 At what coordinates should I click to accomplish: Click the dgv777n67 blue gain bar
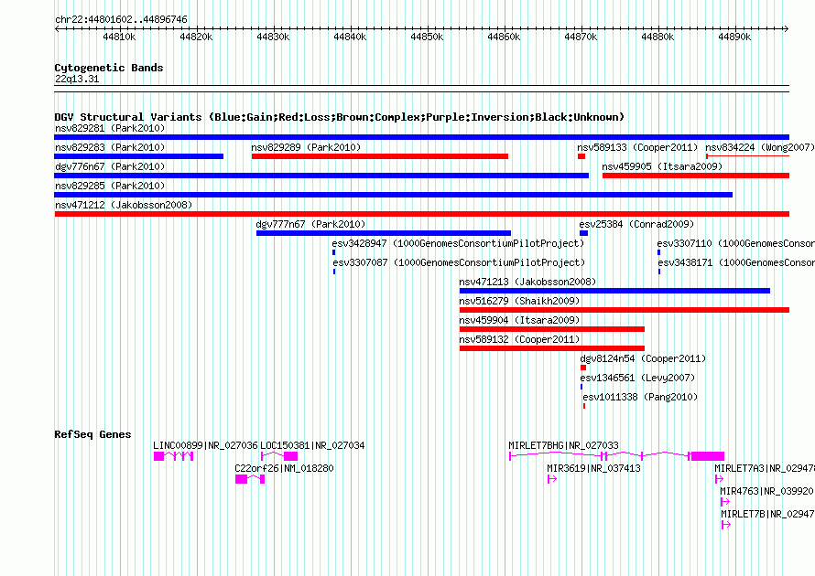tap(384, 233)
